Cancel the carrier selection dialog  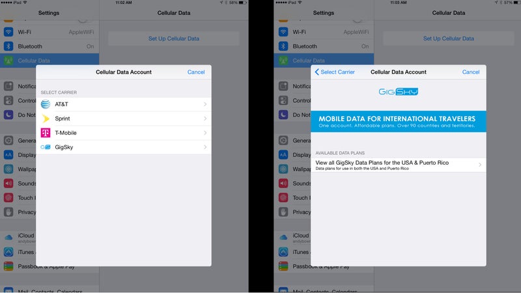point(196,72)
